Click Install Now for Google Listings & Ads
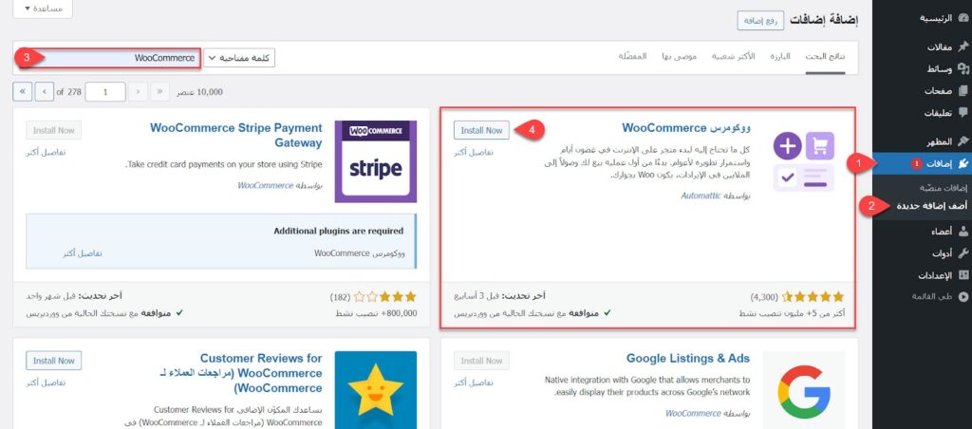972x429 pixels. pyautogui.click(x=481, y=361)
